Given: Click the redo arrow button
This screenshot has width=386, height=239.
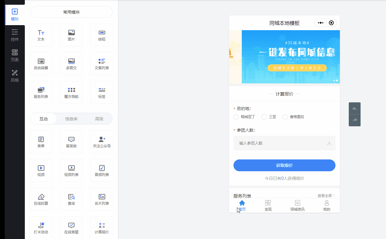Looking at the screenshot, I should [355, 120].
